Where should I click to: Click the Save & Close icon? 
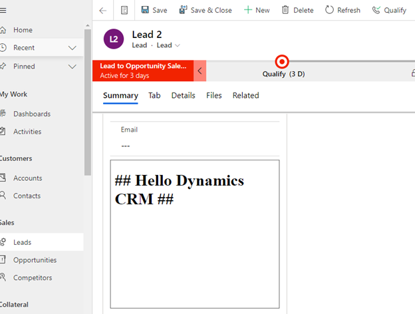tap(183, 10)
